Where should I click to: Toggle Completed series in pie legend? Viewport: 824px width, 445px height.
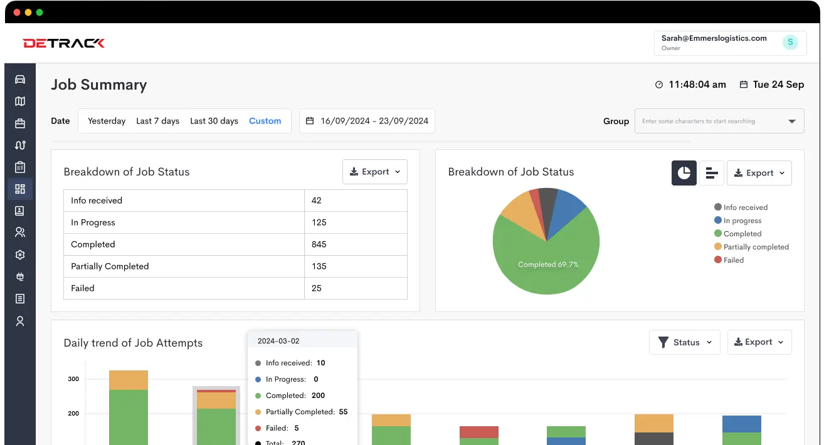click(x=737, y=234)
